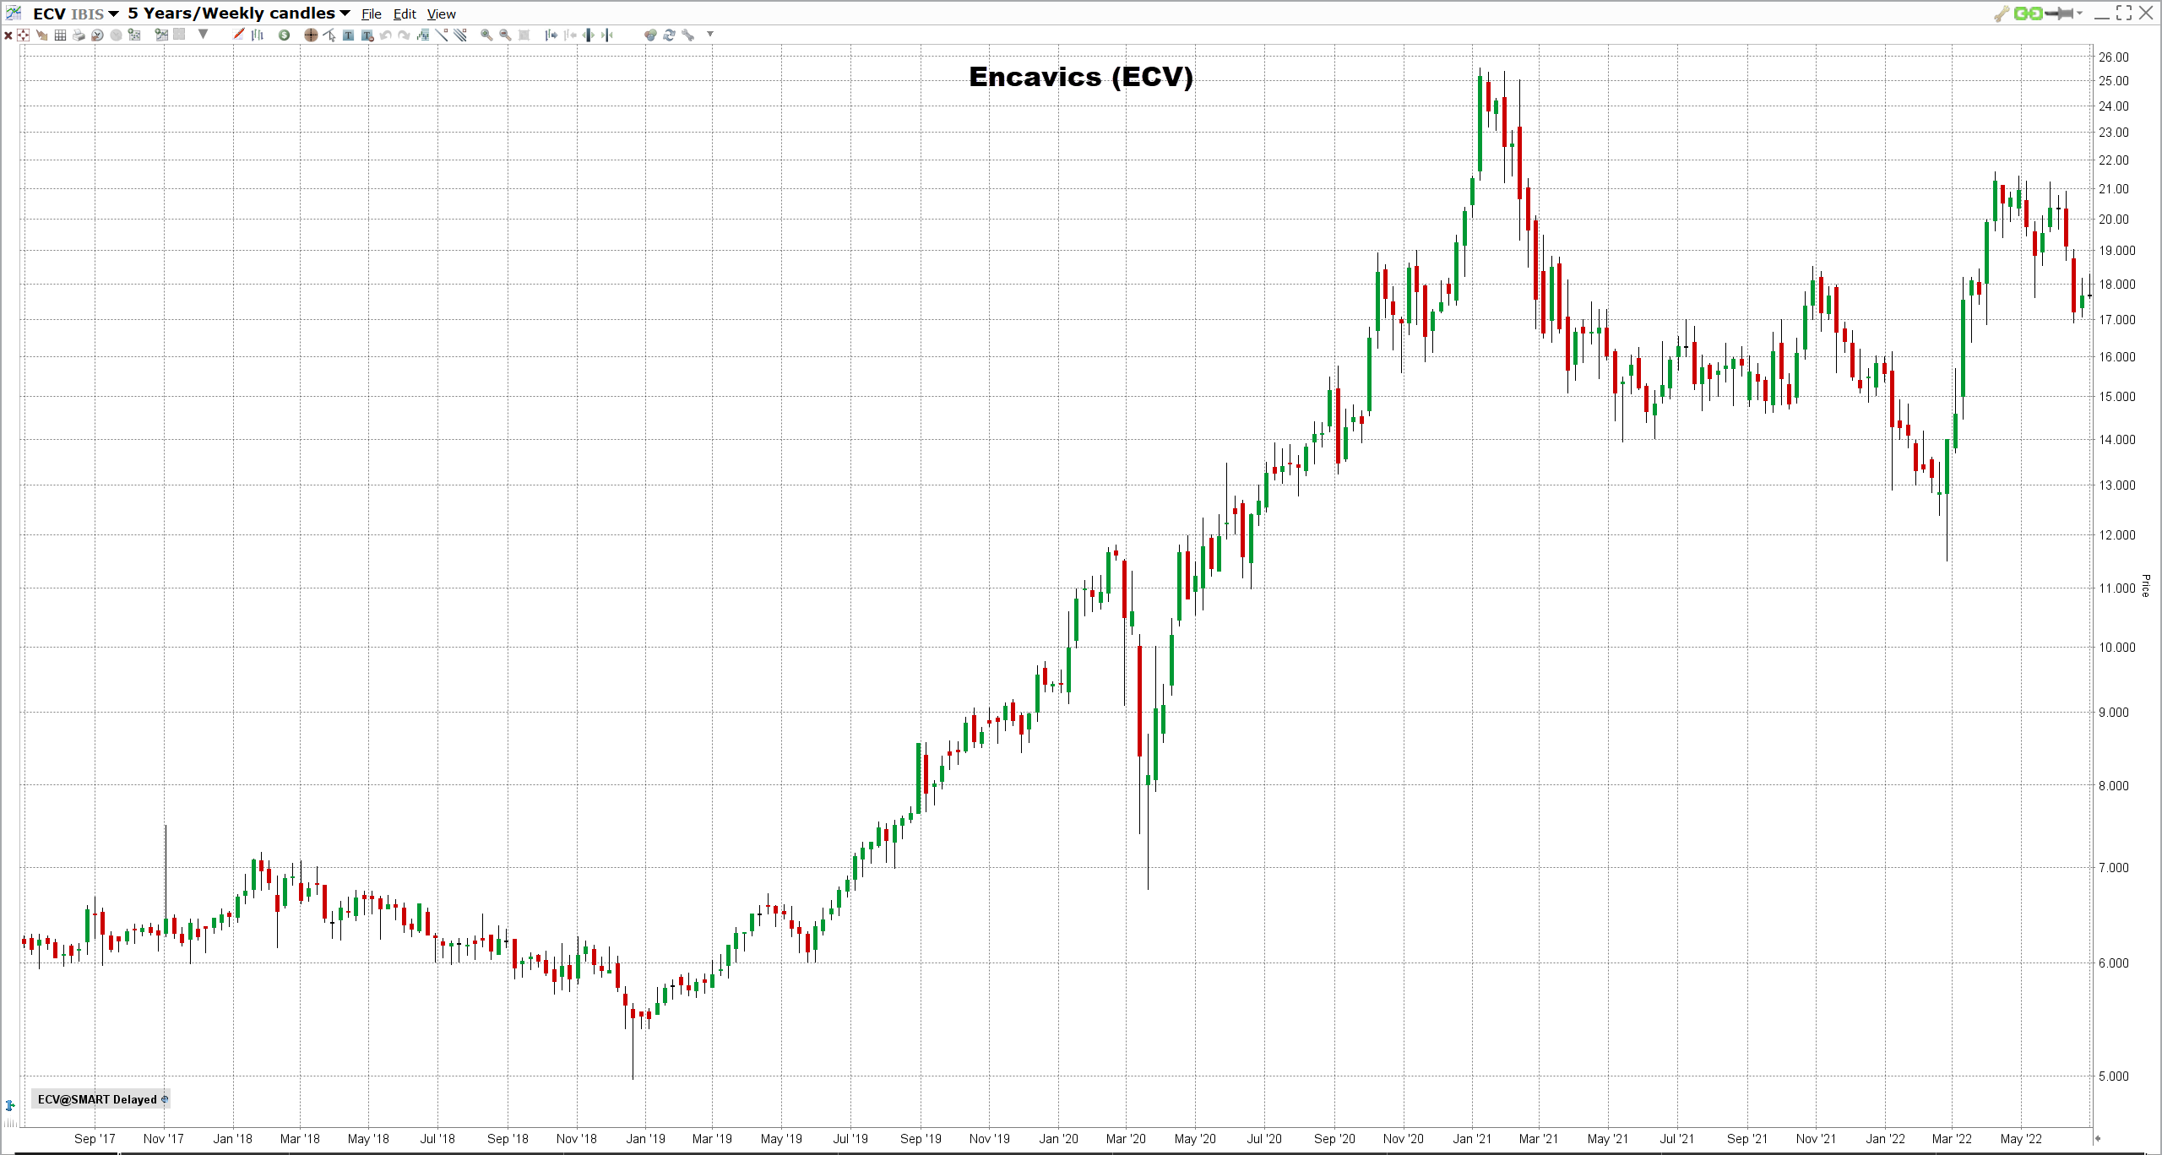Toggle the green chain link grouping icon
This screenshot has height=1155, width=2162.
click(2028, 14)
